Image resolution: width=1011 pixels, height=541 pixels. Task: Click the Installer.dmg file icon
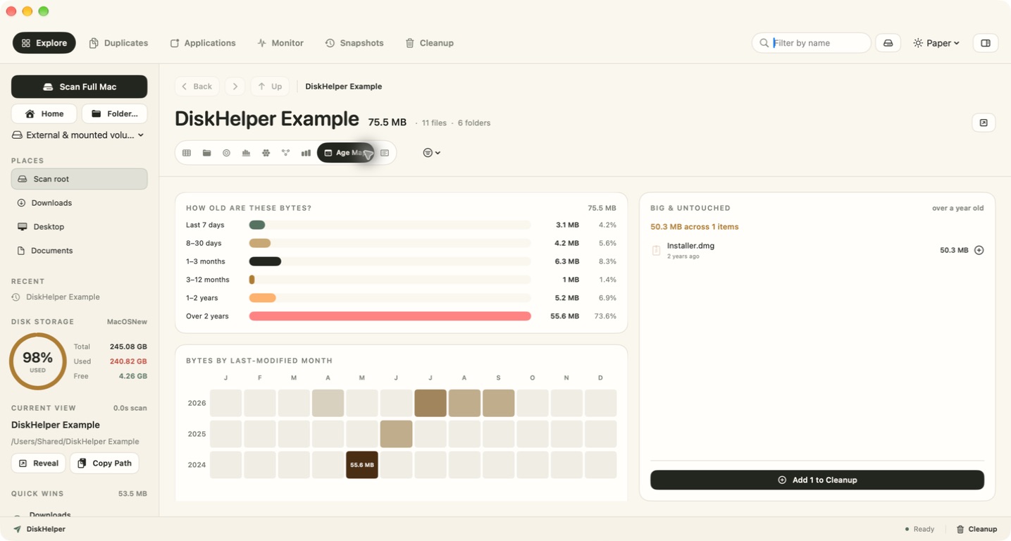click(x=657, y=251)
